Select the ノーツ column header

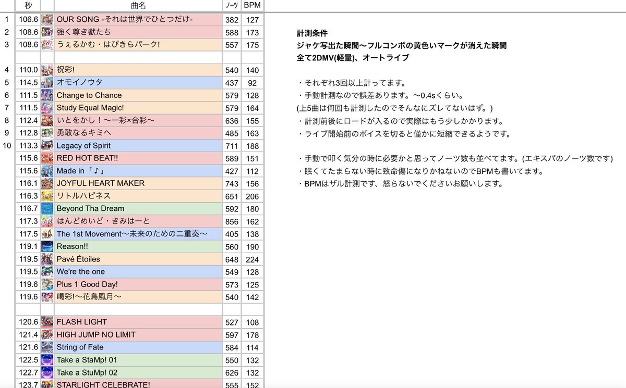click(x=232, y=6)
